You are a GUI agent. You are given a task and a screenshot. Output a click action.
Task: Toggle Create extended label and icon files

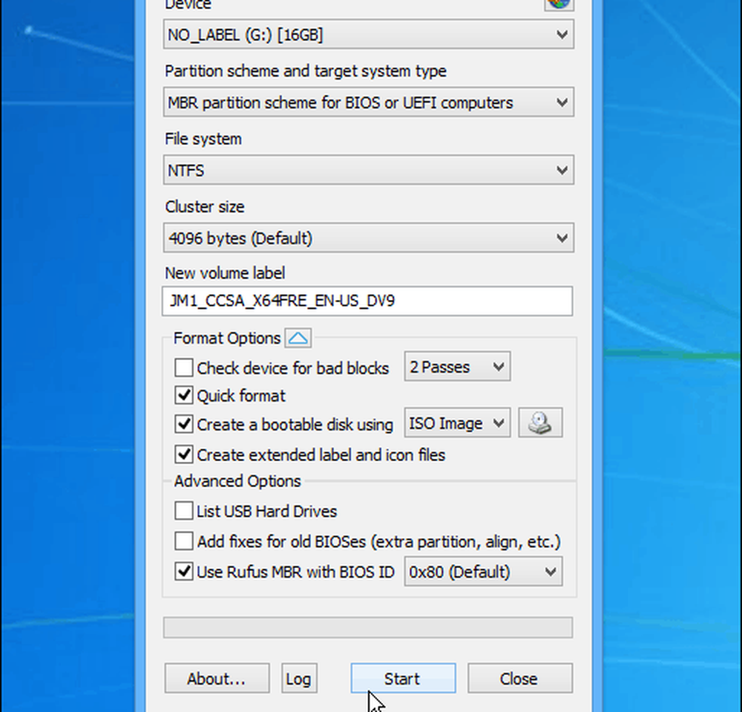coord(183,454)
